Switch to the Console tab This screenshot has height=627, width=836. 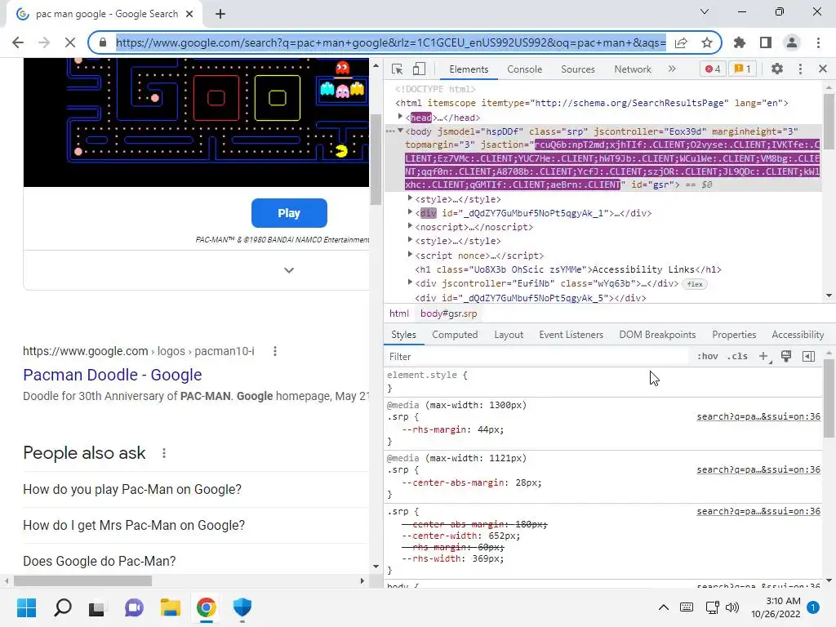pos(525,69)
